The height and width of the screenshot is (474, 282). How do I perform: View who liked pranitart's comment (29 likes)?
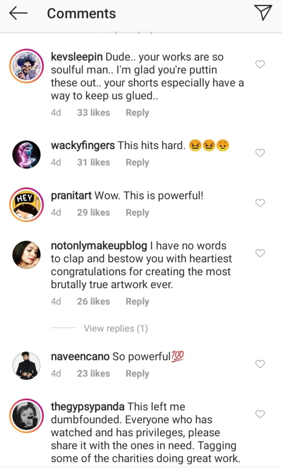tap(93, 213)
